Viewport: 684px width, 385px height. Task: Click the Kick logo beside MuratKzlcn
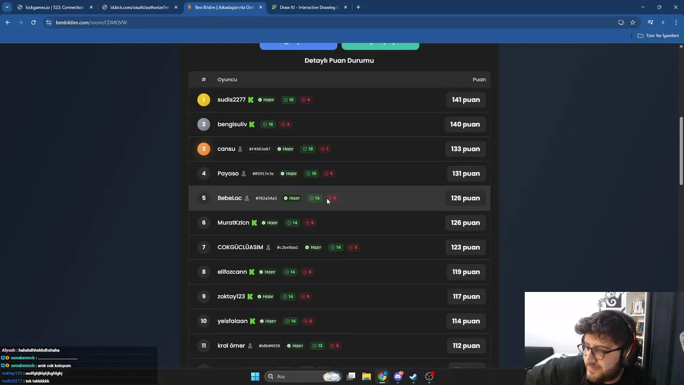(254, 222)
